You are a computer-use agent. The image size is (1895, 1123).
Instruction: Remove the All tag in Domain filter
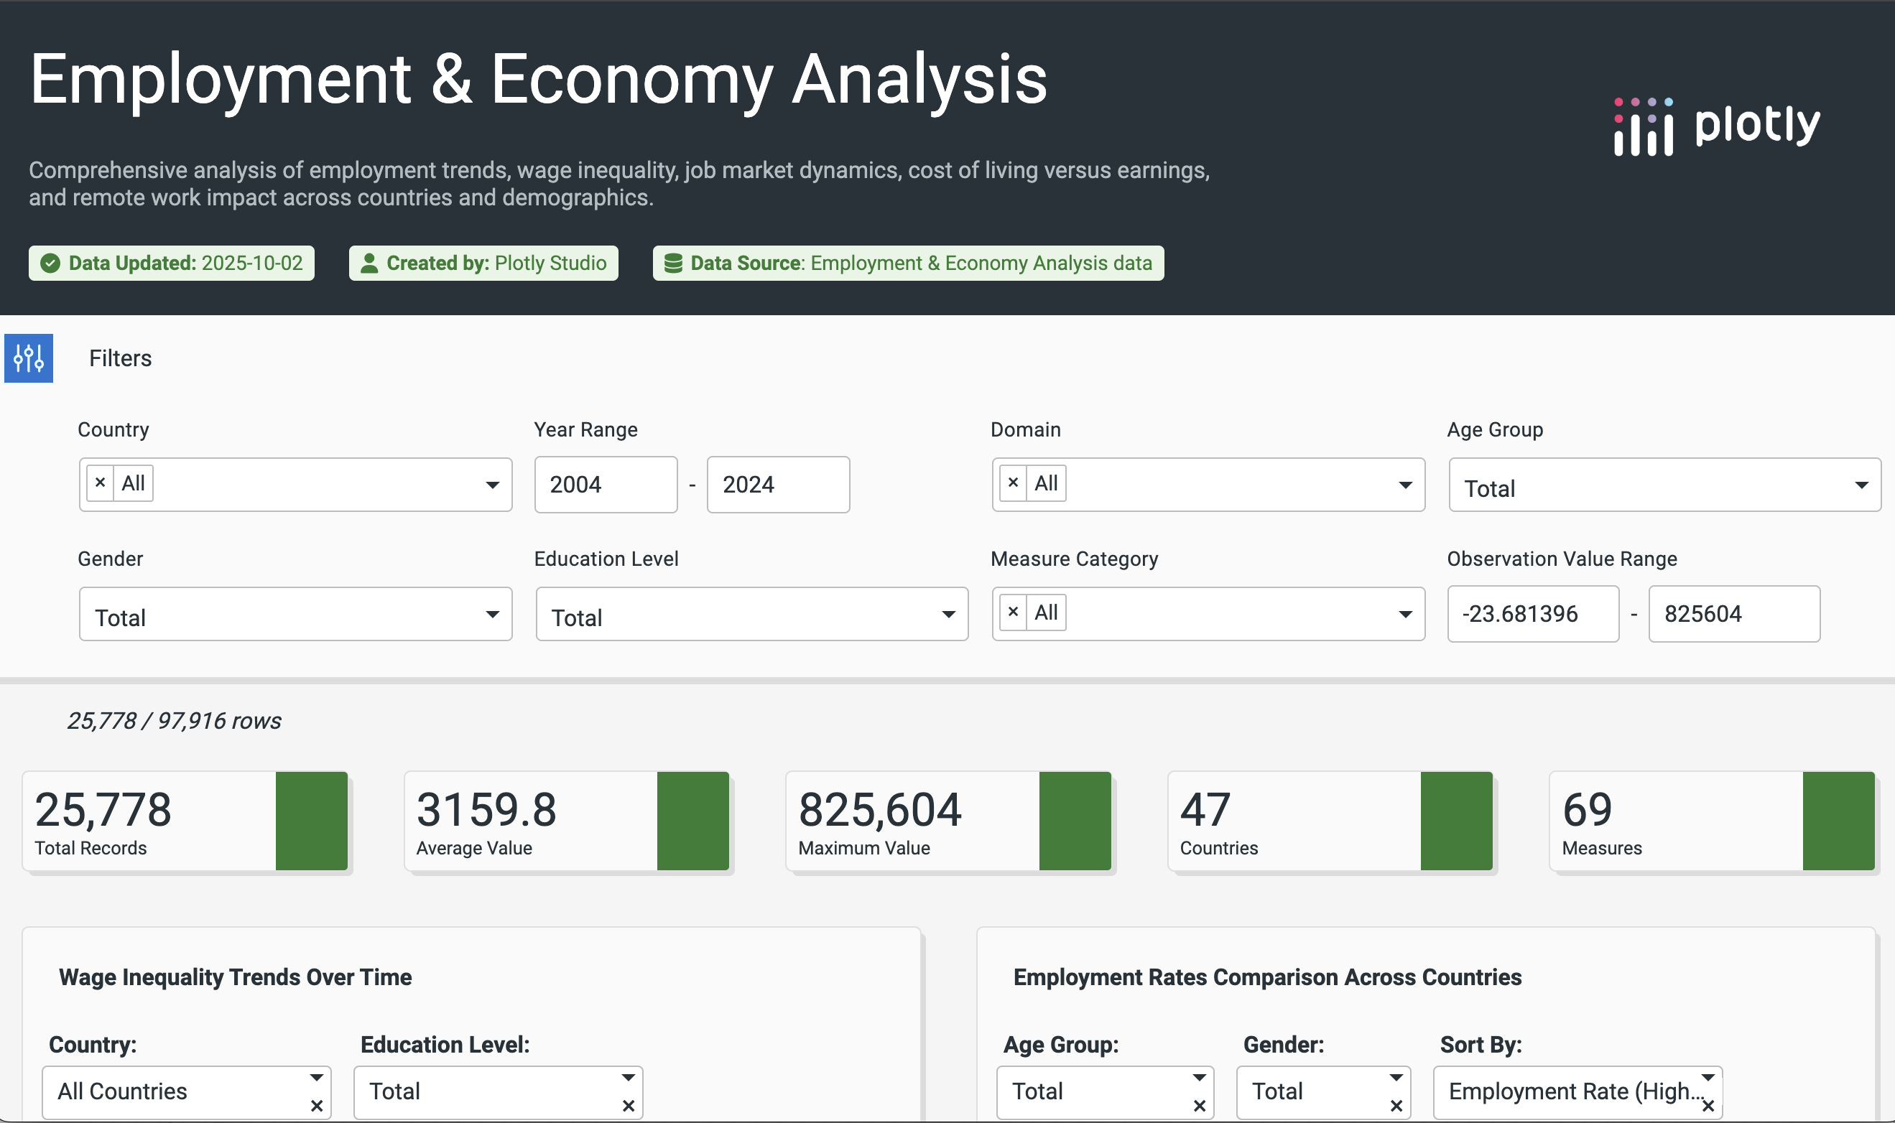[x=1013, y=483]
